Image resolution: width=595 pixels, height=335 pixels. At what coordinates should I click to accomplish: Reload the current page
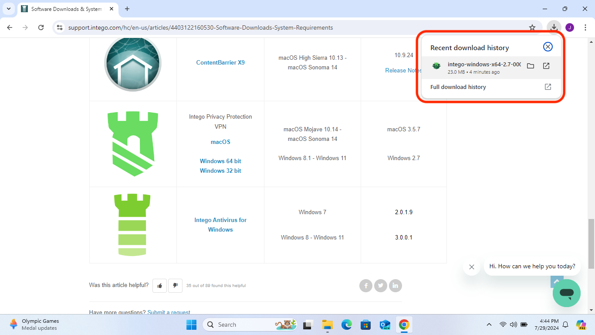[41, 27]
